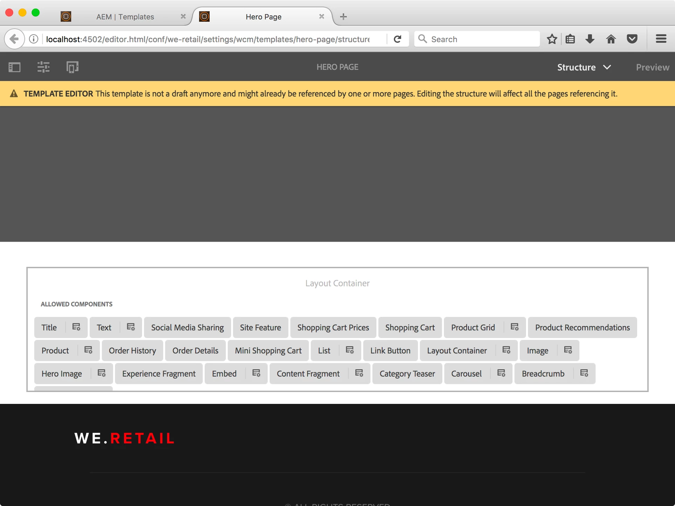675x506 pixels.
Task: Click the Social Media Sharing component
Action: (x=187, y=327)
